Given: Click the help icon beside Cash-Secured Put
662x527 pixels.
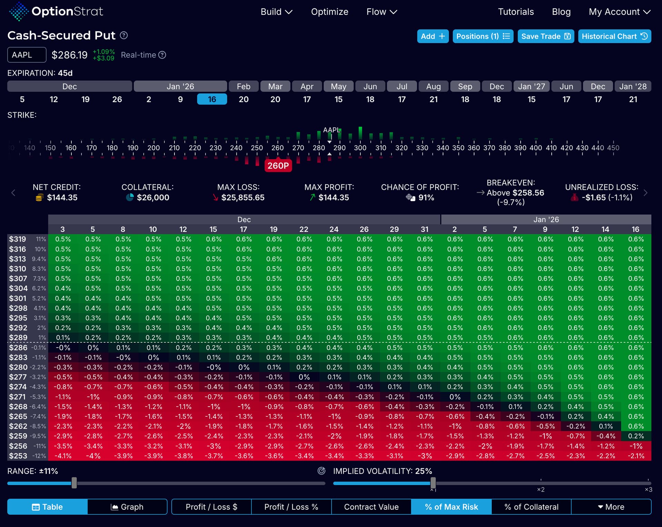Looking at the screenshot, I should point(124,35).
